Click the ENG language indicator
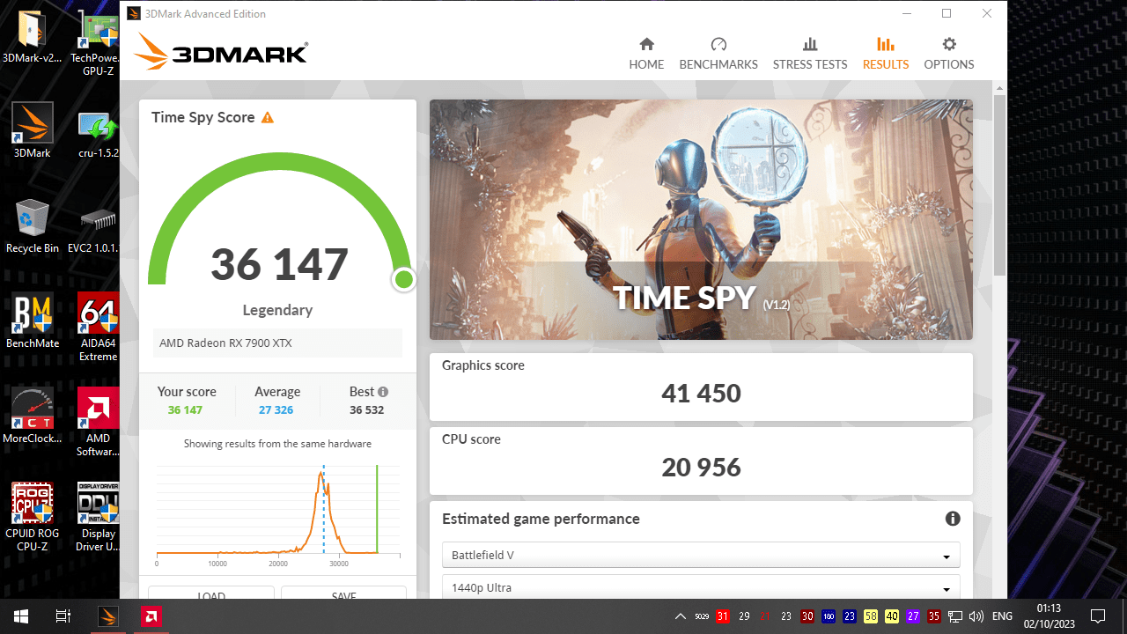 (1002, 616)
